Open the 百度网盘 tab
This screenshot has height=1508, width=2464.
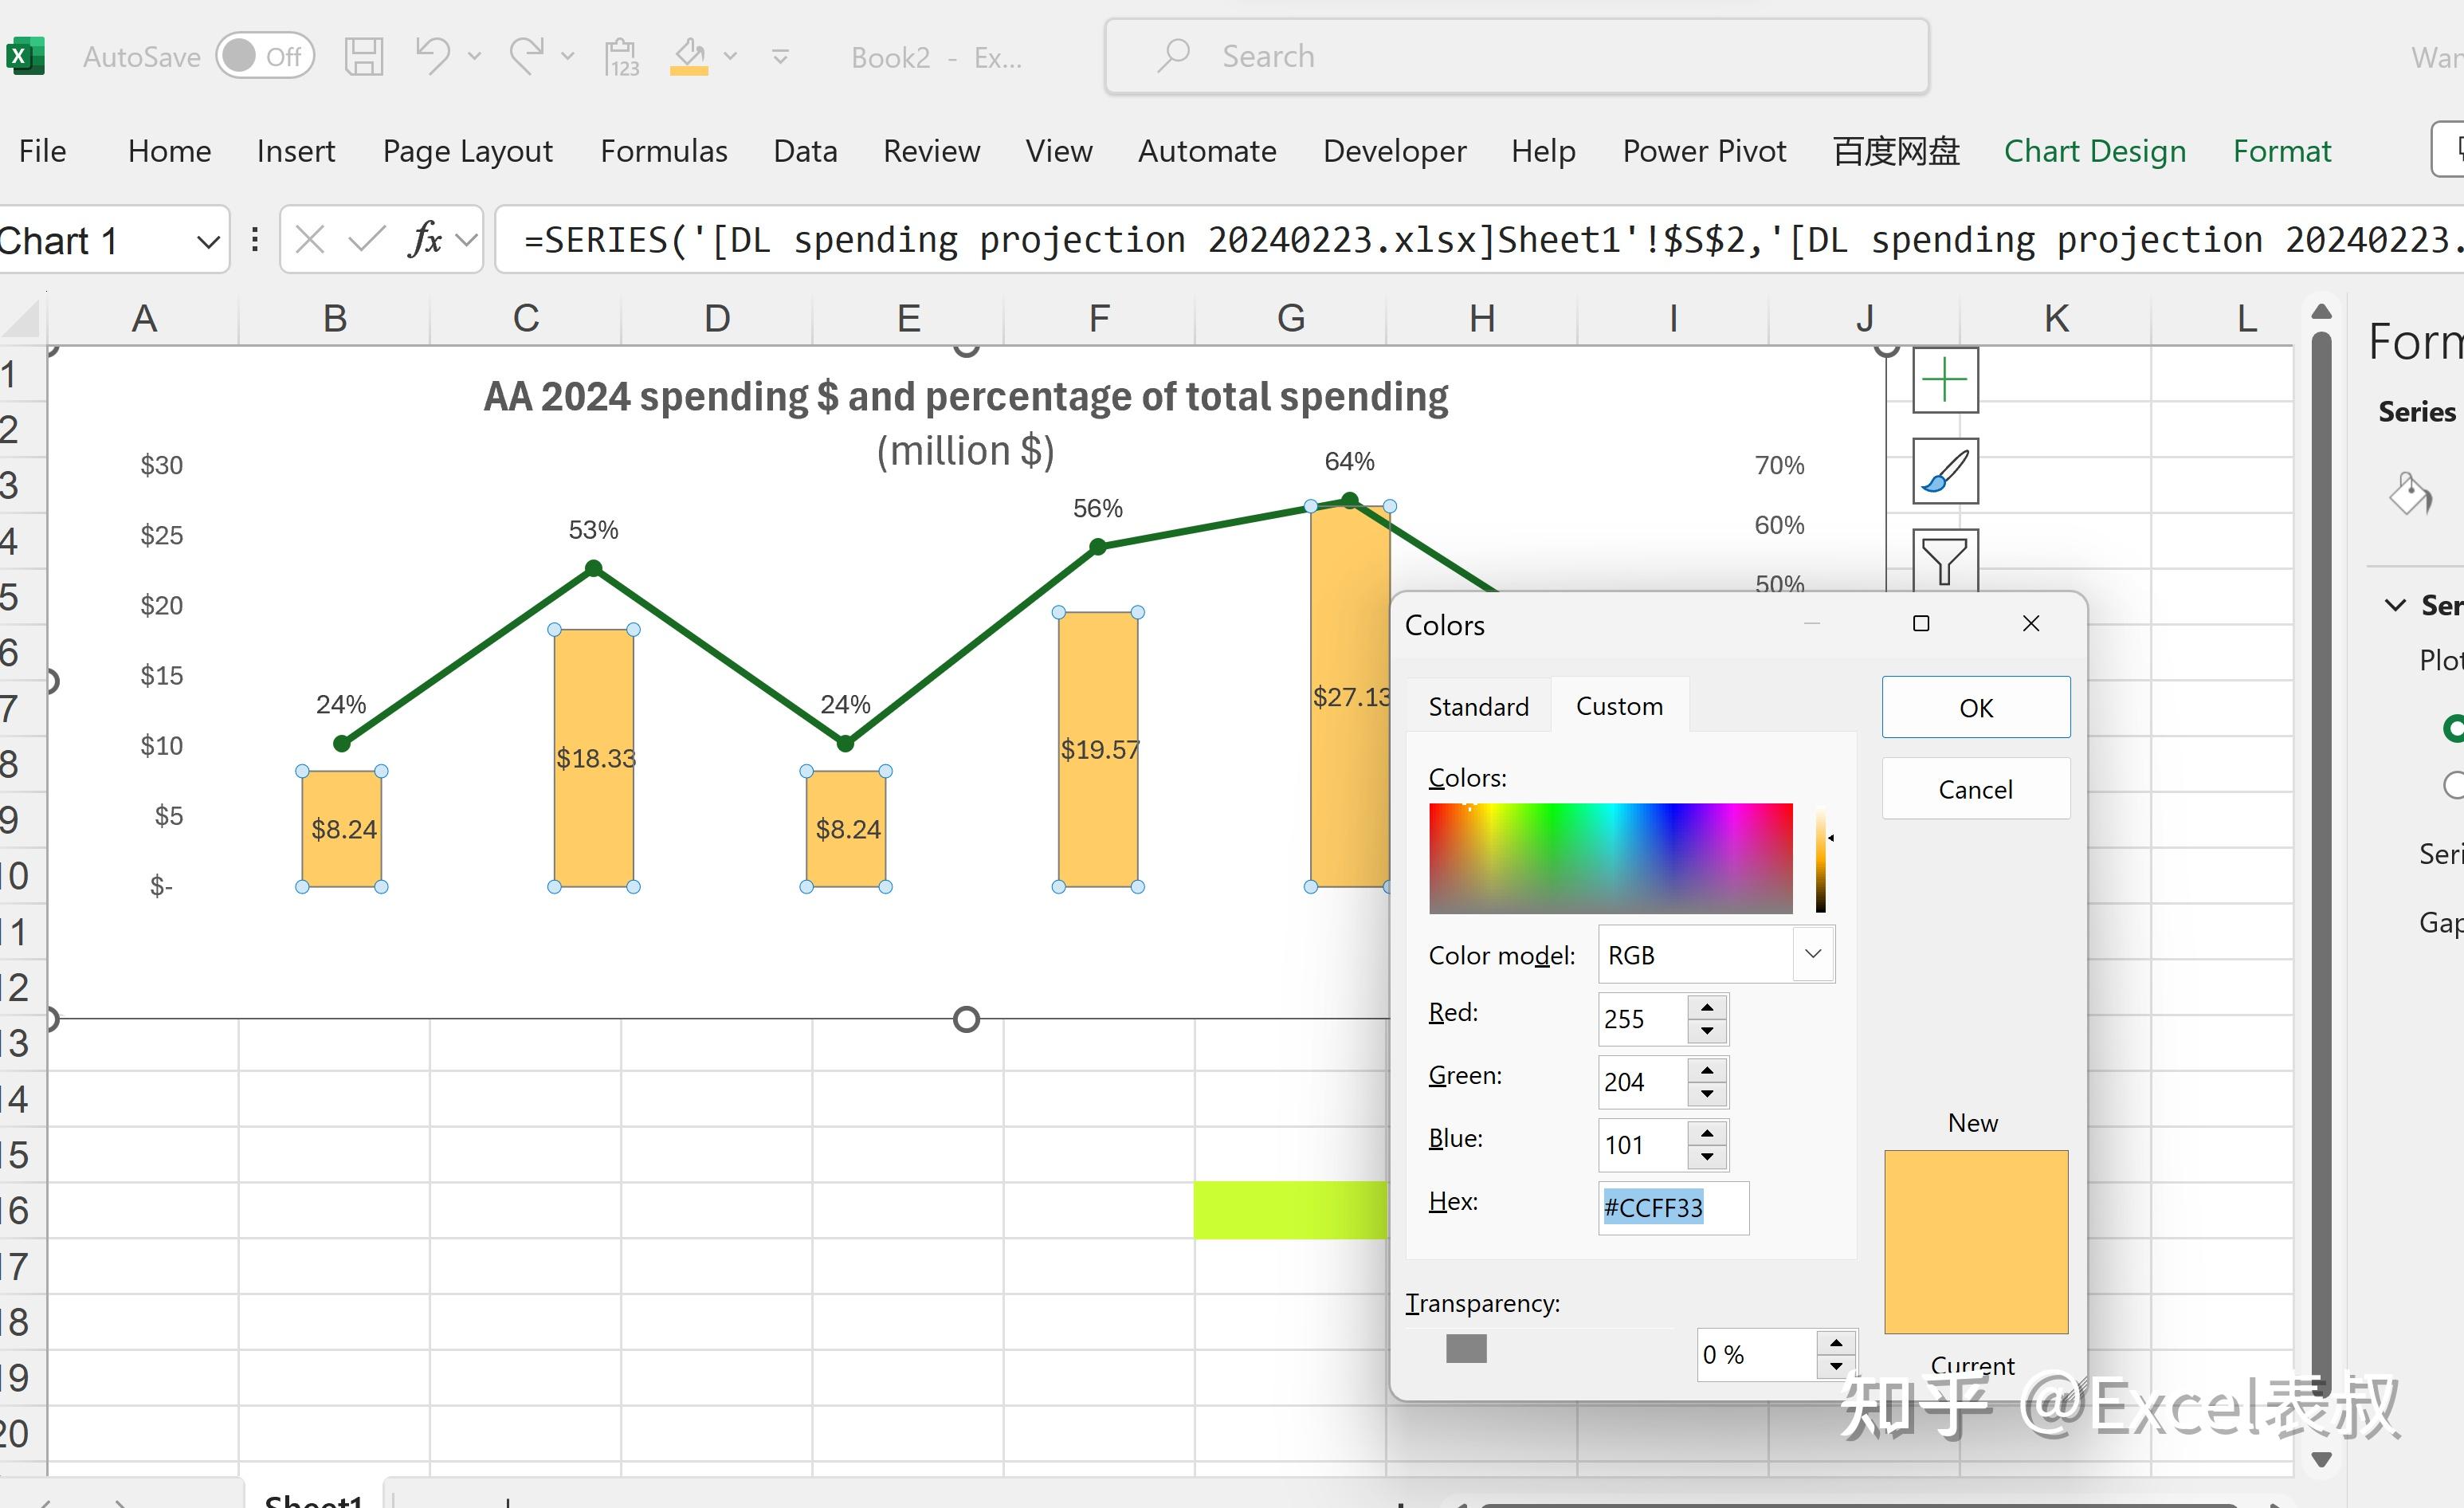(1896, 151)
